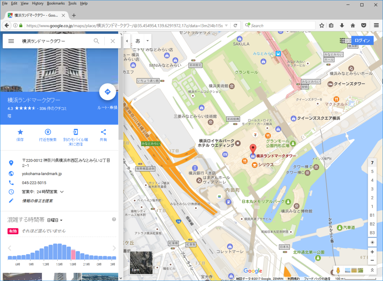The image size is (383, 281).
Task: Click みなとみらい station icon
Action: pyautogui.click(x=278, y=54)
